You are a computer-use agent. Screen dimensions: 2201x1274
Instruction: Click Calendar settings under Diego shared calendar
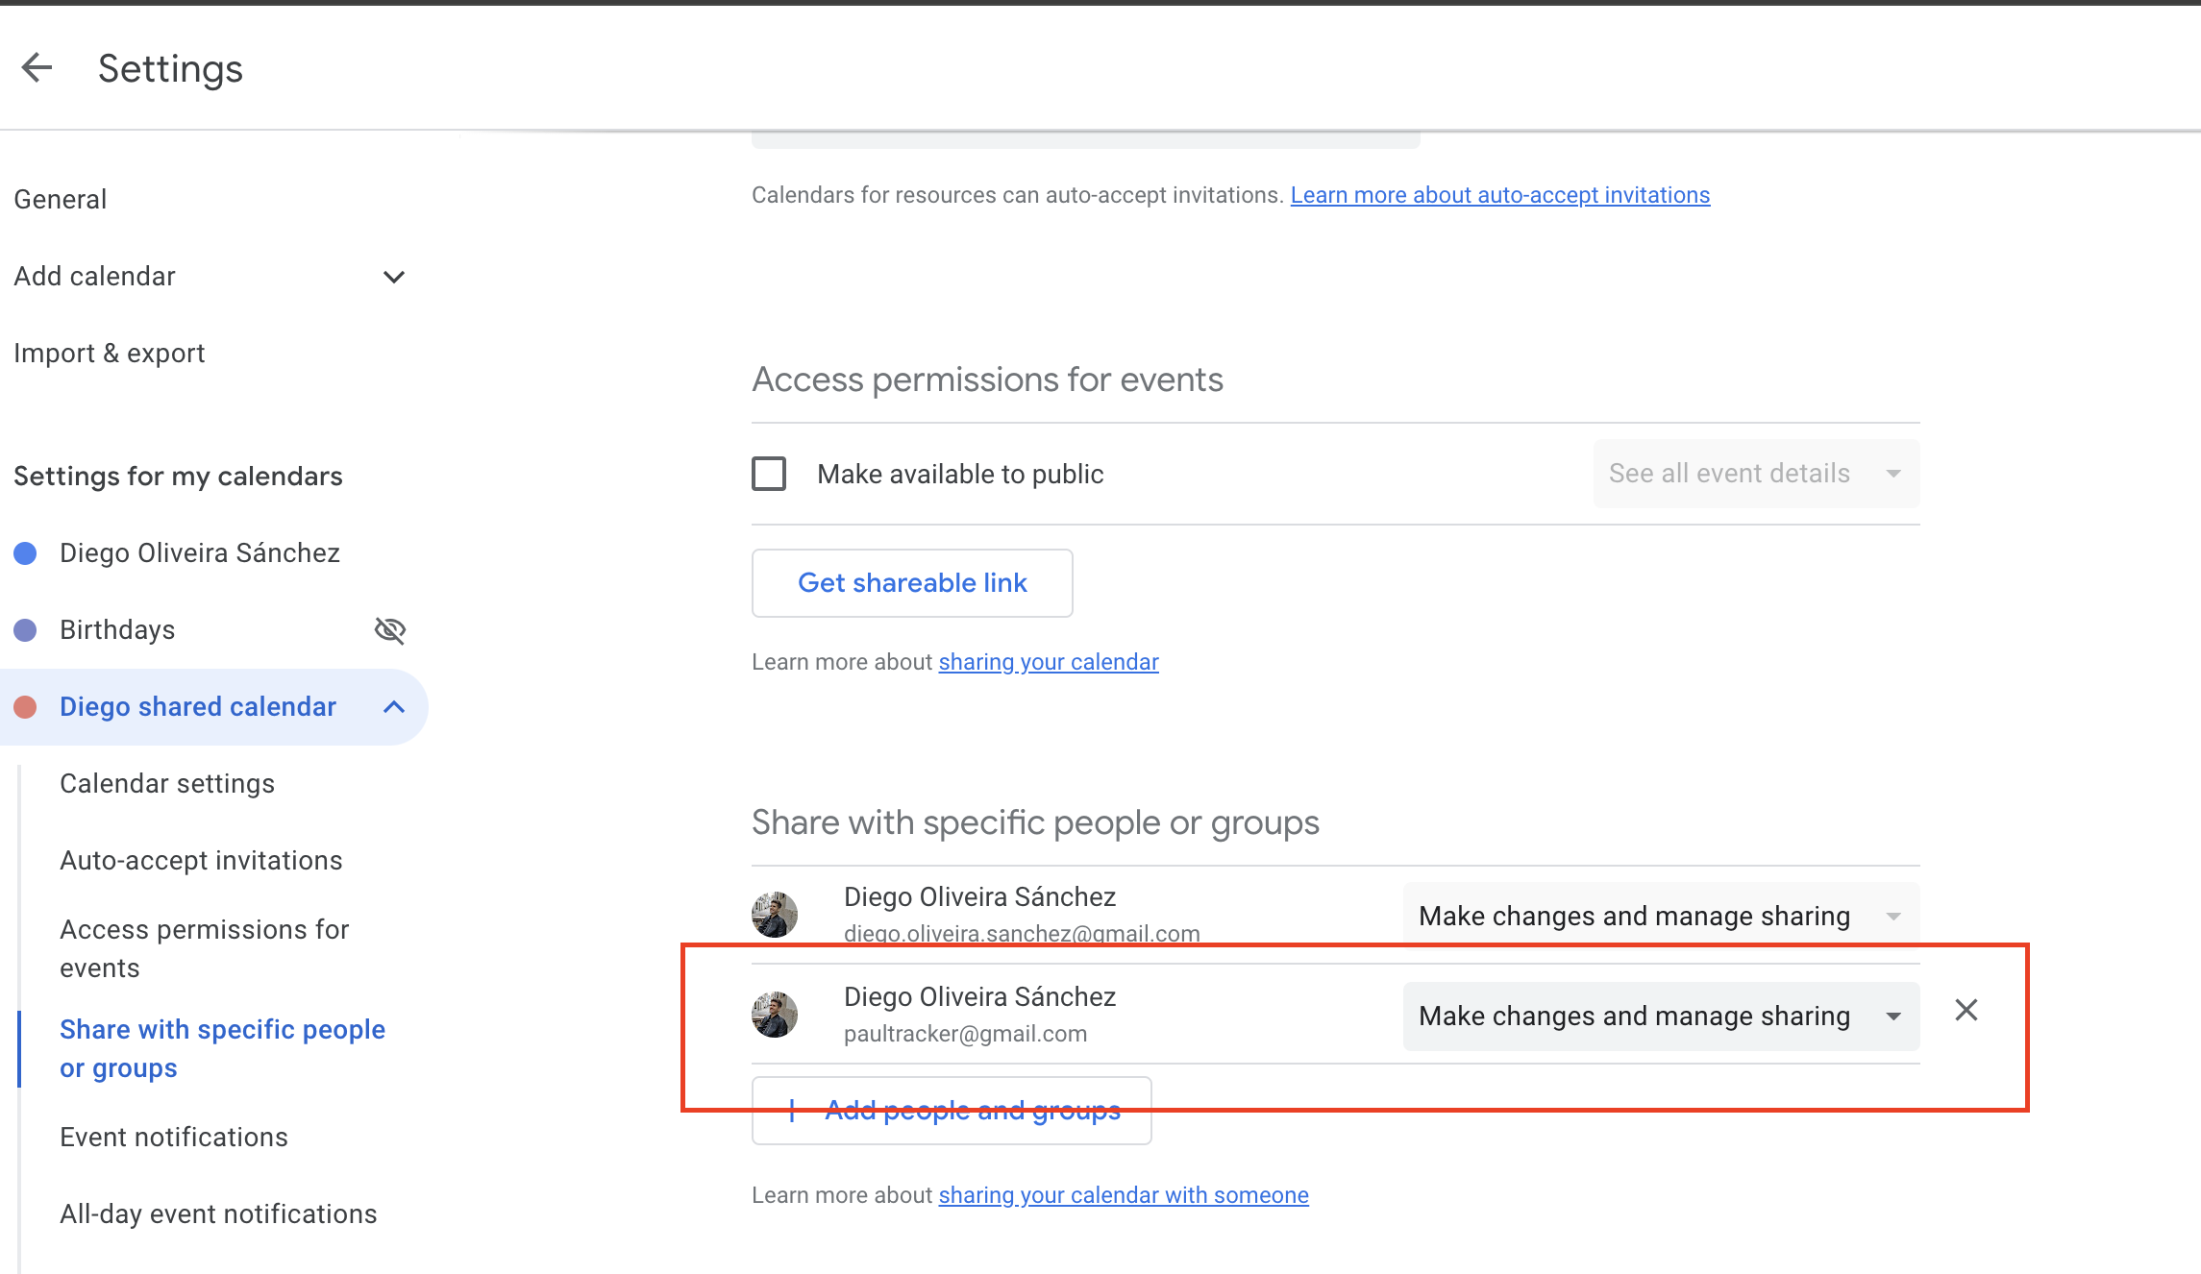tap(167, 783)
